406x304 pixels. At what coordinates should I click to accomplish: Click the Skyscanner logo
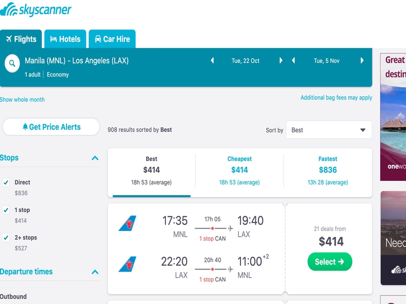36,9
